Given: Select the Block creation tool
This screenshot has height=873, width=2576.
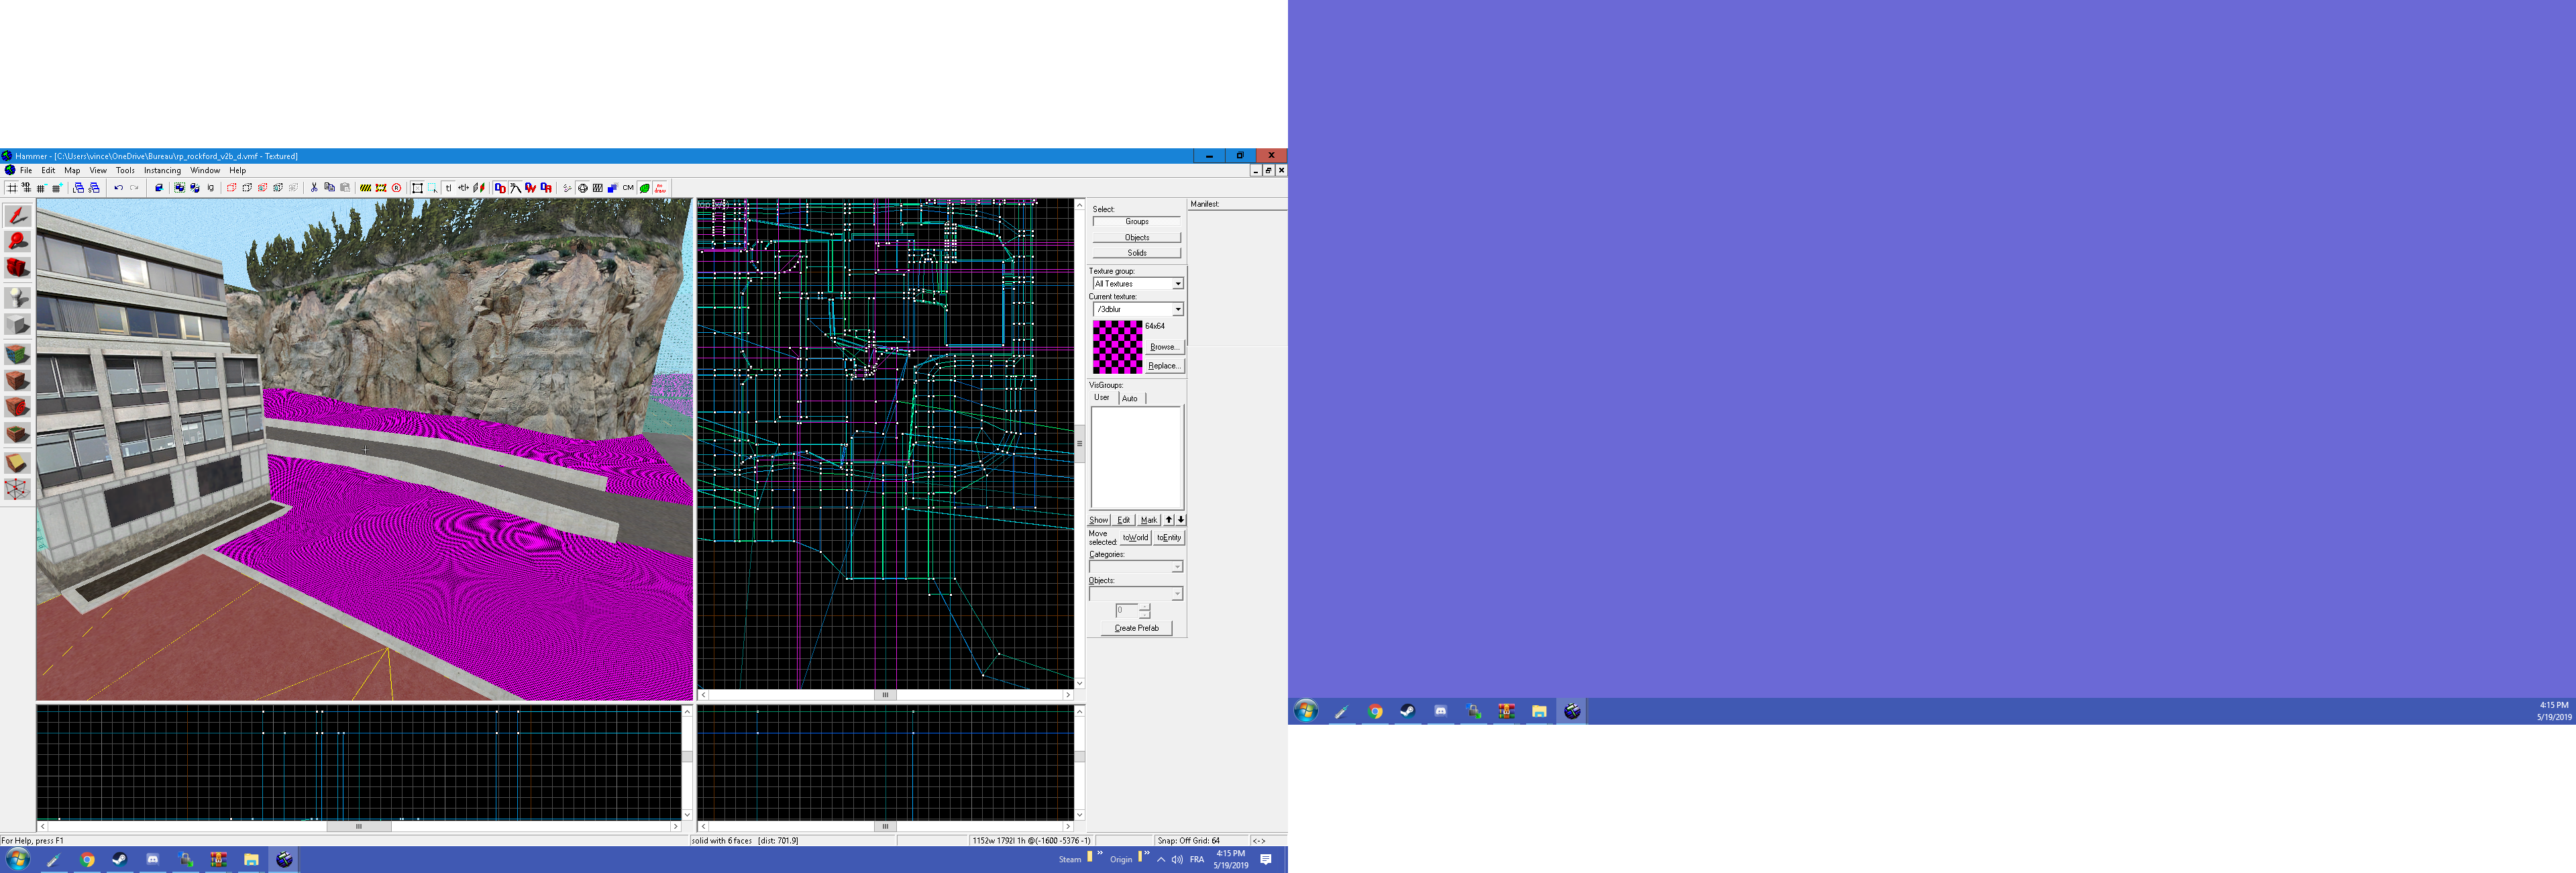Looking at the screenshot, I should tap(18, 325).
